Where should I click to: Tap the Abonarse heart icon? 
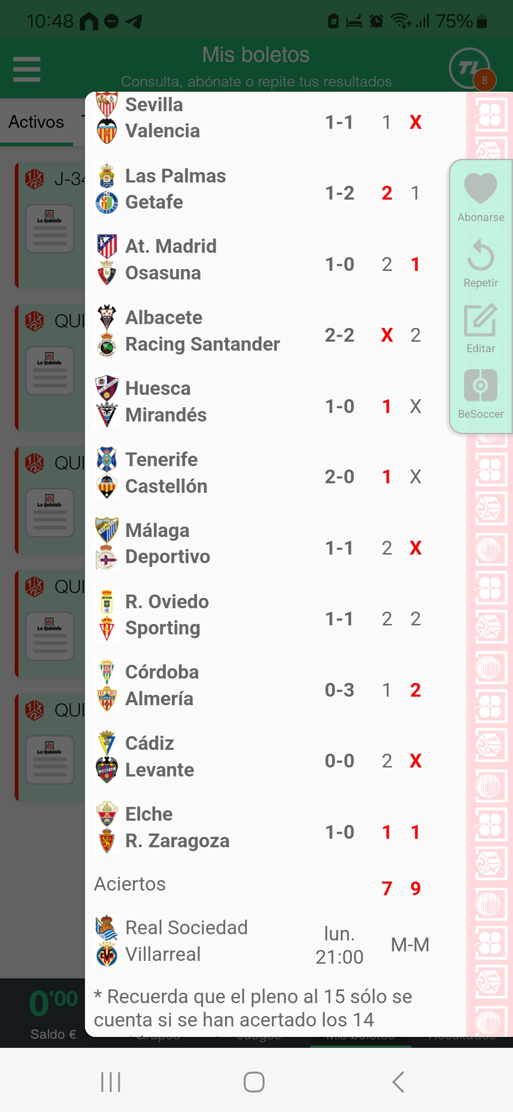coord(480,189)
